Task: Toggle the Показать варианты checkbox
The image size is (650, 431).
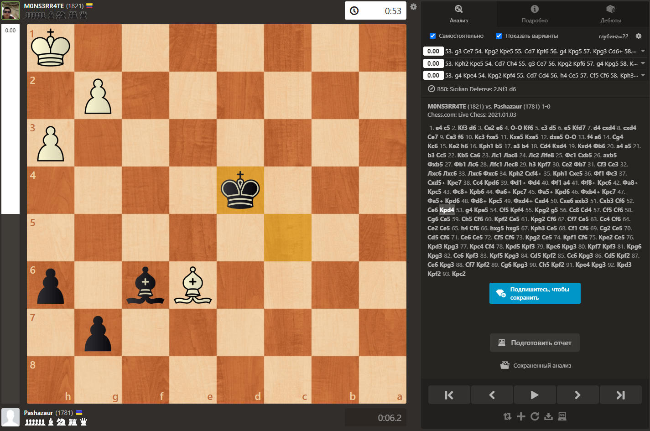Action: [499, 36]
